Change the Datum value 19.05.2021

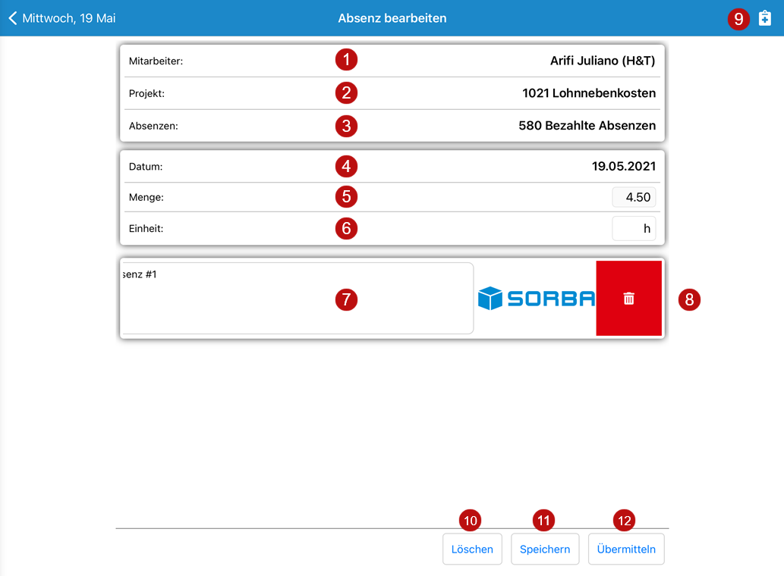392,167
